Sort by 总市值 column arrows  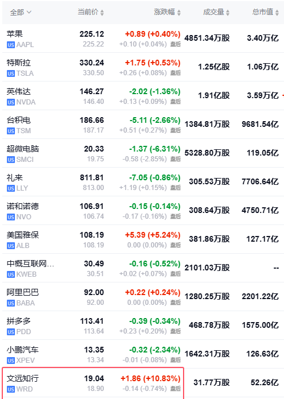coord(277,13)
